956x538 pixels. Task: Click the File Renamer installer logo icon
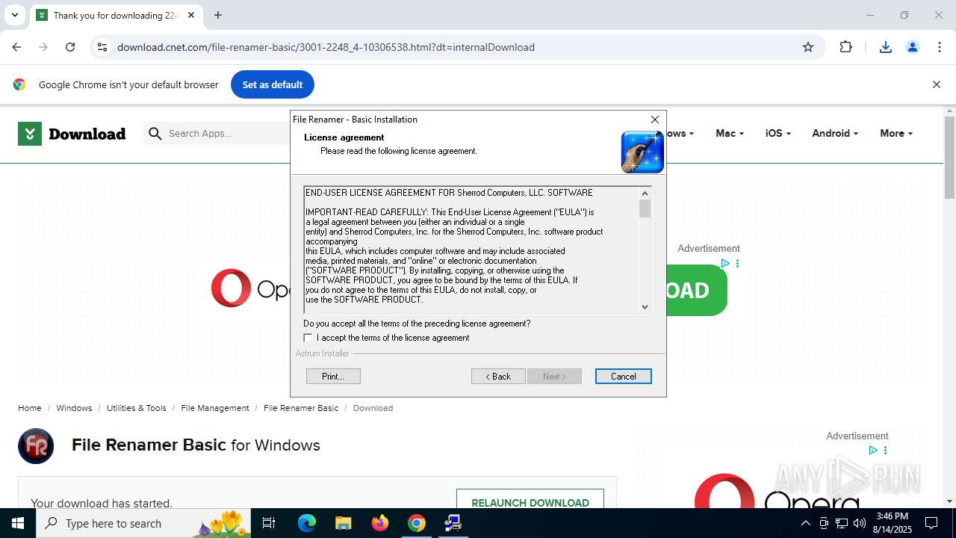(642, 152)
